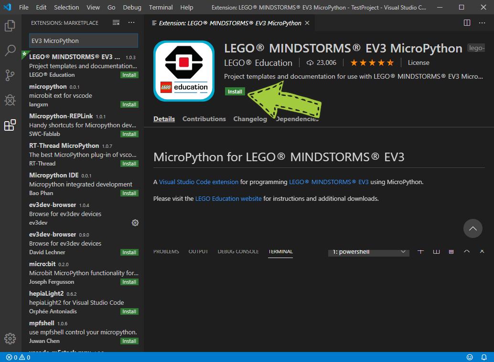Viewport: 494px width, 362px height.
Task: Open the Search view in activity bar
Action: [10, 51]
